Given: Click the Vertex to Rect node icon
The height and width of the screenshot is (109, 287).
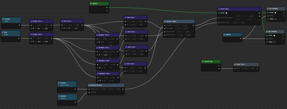Looking at the screenshot, I should click(x=165, y=21).
